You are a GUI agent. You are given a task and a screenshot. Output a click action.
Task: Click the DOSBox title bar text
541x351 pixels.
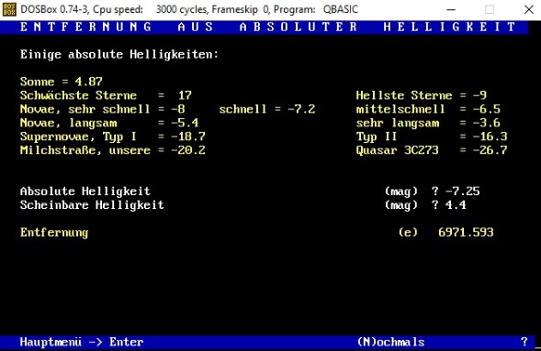pos(189,10)
